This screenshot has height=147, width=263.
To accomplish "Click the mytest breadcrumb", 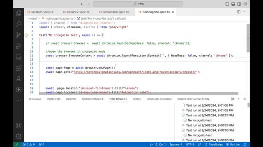I will (32, 18).
